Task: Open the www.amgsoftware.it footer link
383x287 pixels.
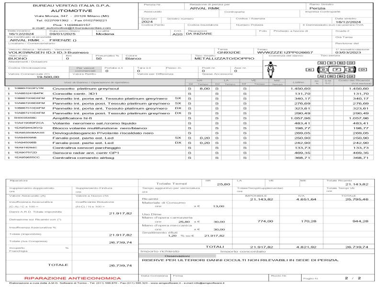Action: click(165, 283)
